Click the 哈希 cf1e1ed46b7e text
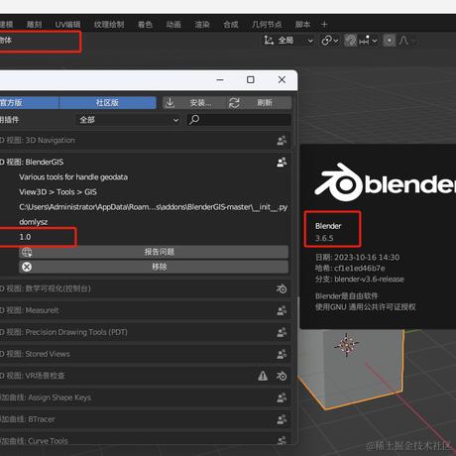 coord(350,269)
